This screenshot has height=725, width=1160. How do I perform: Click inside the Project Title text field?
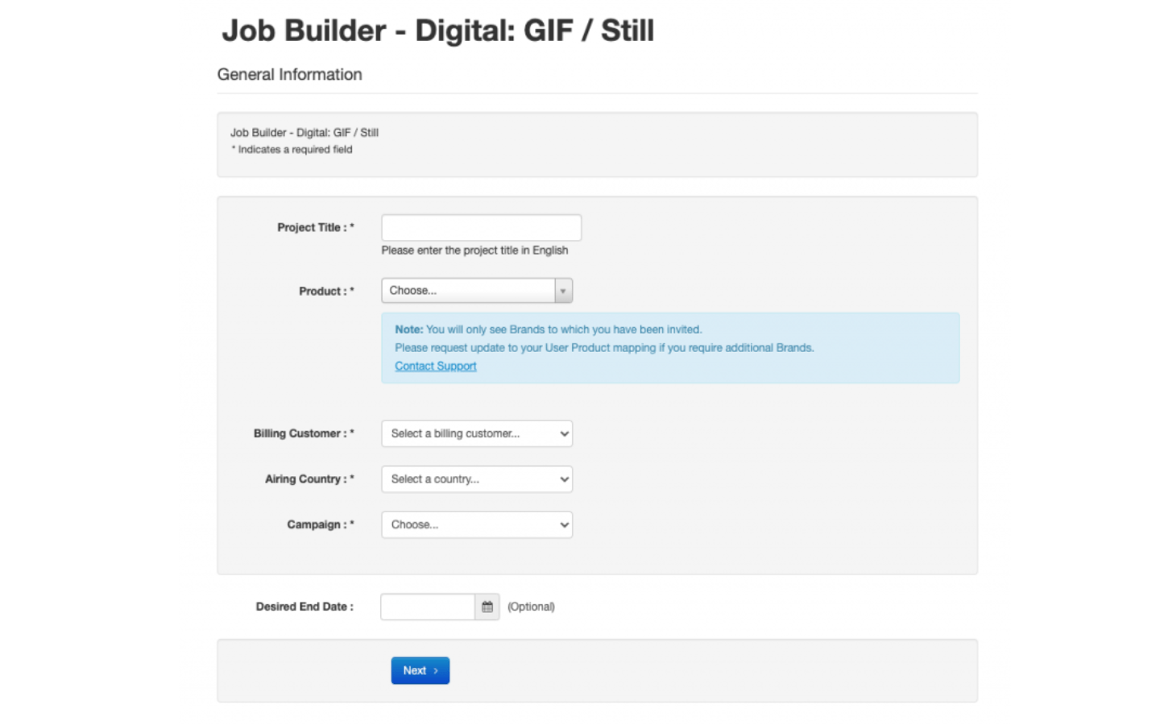481,227
